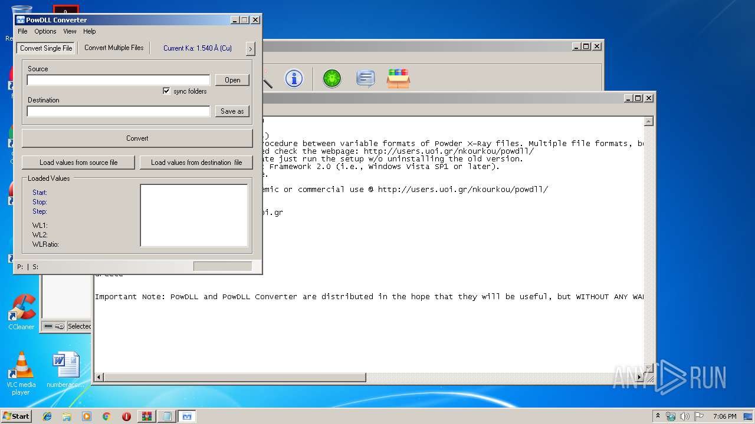The height and width of the screenshot is (424, 755).
Task: Click Load values from source file
Action: click(78, 163)
